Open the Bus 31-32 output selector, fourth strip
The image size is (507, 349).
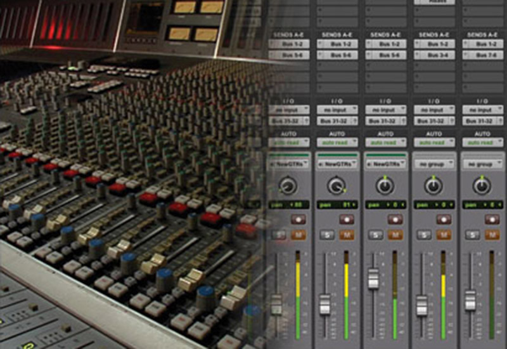click(x=434, y=121)
